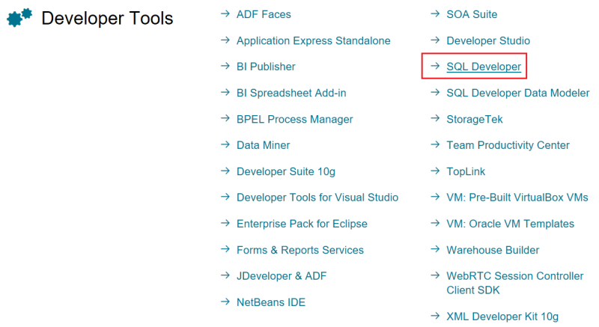This screenshot has width=599, height=327.
Task: Click the arrow icon beside VM: Pre-Built VirtualBox VMs
Action: 435,197
